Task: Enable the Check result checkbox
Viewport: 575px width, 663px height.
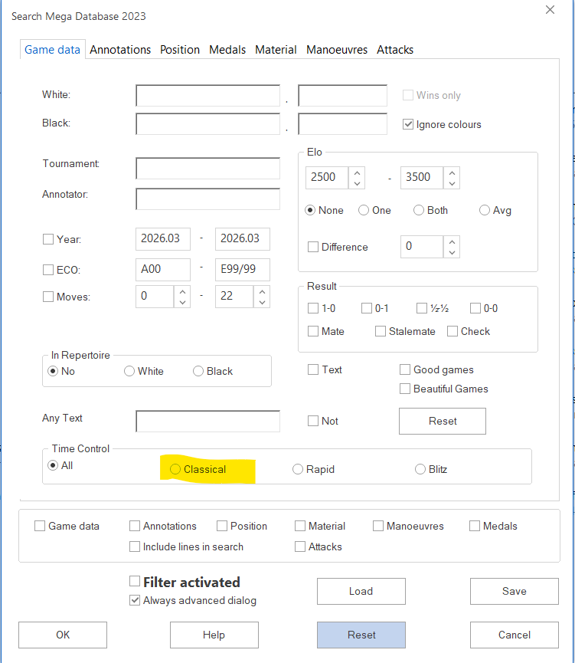Action: tap(452, 331)
